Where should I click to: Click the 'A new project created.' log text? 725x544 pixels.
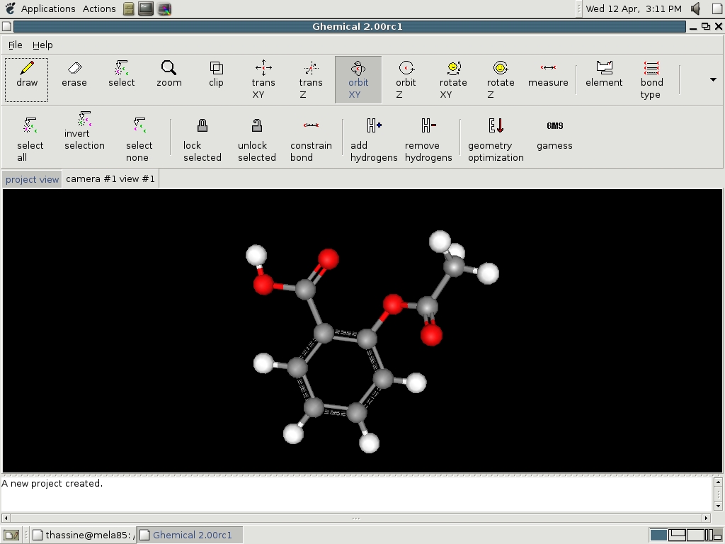click(52, 483)
